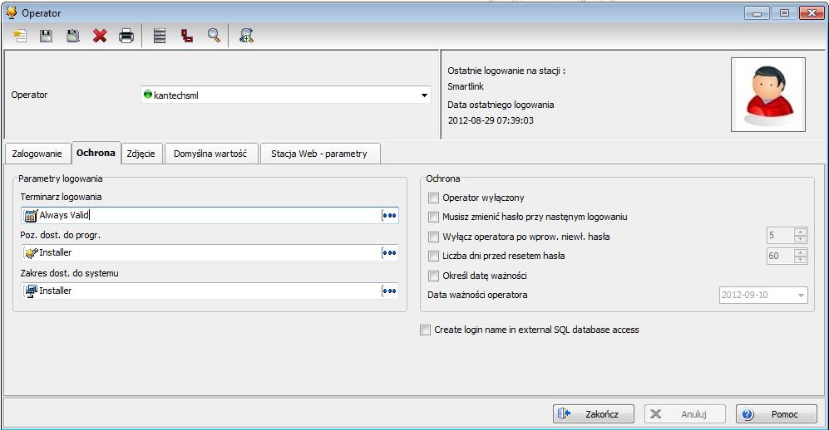Tick Liczba dni przed resetem hasła checkbox
The image size is (829, 430).
[433, 256]
